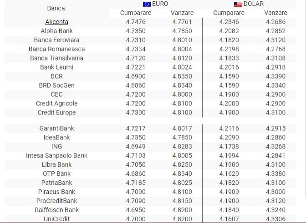Click BCR in the bank list
The image size is (306, 223).
pos(56,76)
